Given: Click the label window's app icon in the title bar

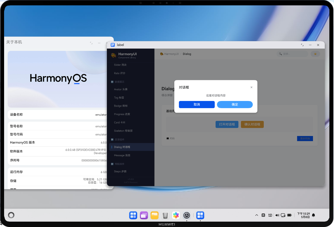Looking at the screenshot, I should [113, 45].
